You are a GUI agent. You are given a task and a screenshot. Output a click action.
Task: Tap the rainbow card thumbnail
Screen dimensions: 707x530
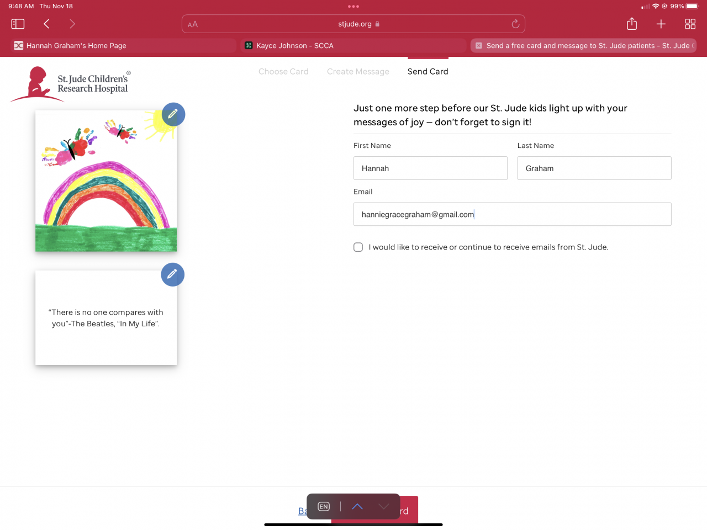click(x=106, y=181)
